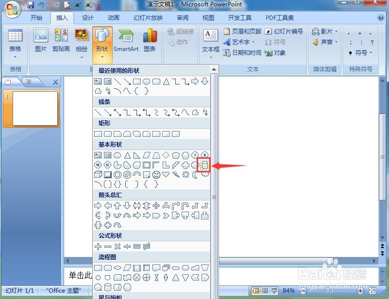Click the 84% zoom level
The width and height of the screenshot is (389, 299).
(x=288, y=291)
